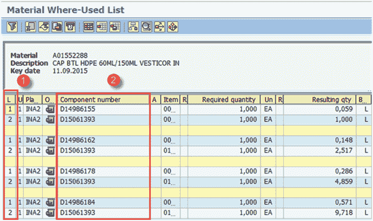Image resolution: width=373 pixels, height=221 pixels.
Task: Open object icon in D14986162 row
Action: [50, 140]
